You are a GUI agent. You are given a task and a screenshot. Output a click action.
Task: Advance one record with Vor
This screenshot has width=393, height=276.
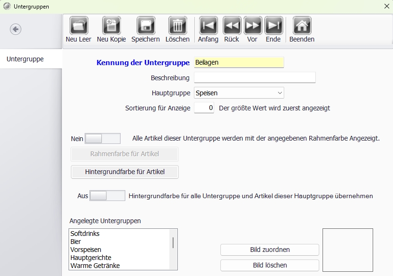click(x=253, y=25)
